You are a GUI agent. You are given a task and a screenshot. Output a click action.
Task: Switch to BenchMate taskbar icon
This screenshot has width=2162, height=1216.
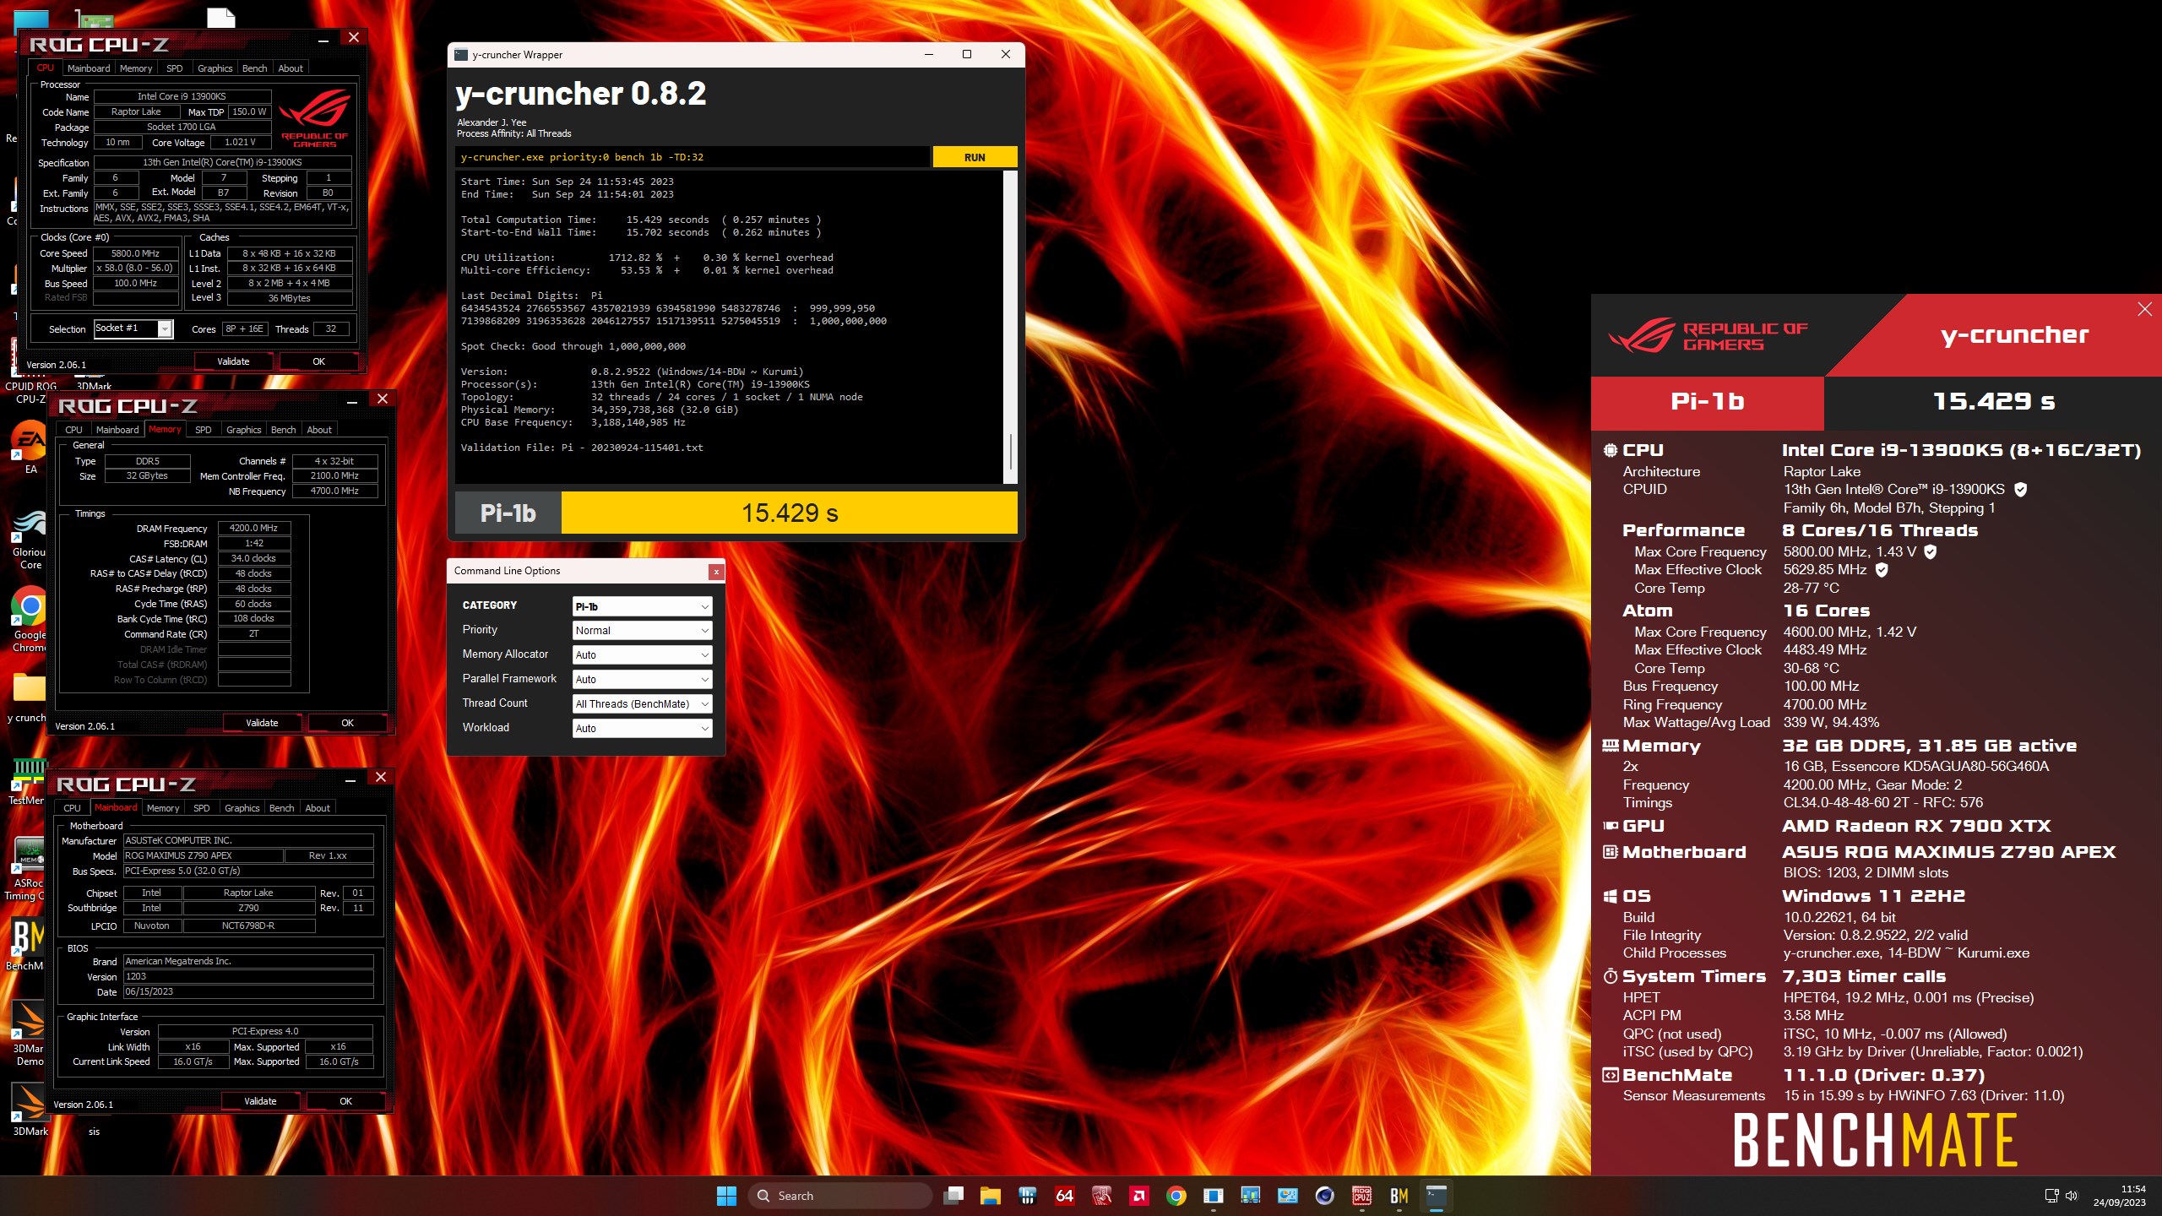click(1399, 1196)
